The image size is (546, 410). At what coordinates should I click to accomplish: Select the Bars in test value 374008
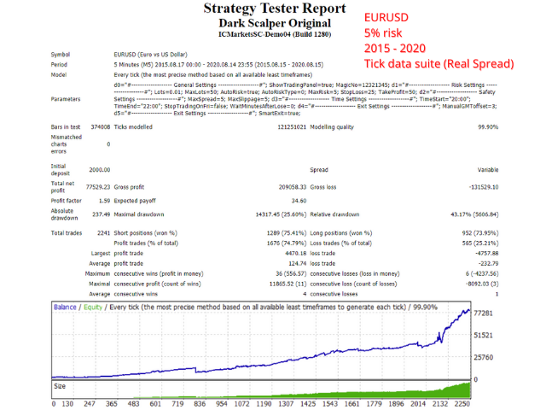[x=101, y=127]
